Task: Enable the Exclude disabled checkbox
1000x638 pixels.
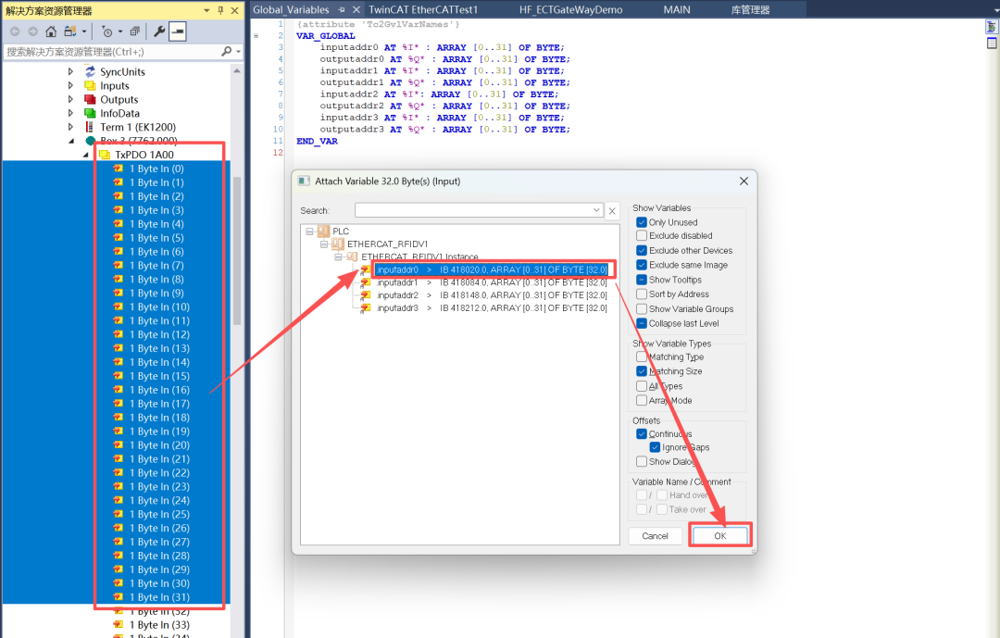Action: click(x=642, y=236)
